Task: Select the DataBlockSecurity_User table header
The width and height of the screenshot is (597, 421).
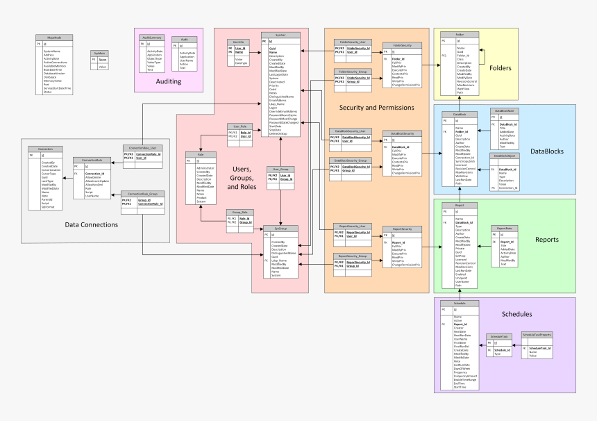Action: [x=351, y=131]
